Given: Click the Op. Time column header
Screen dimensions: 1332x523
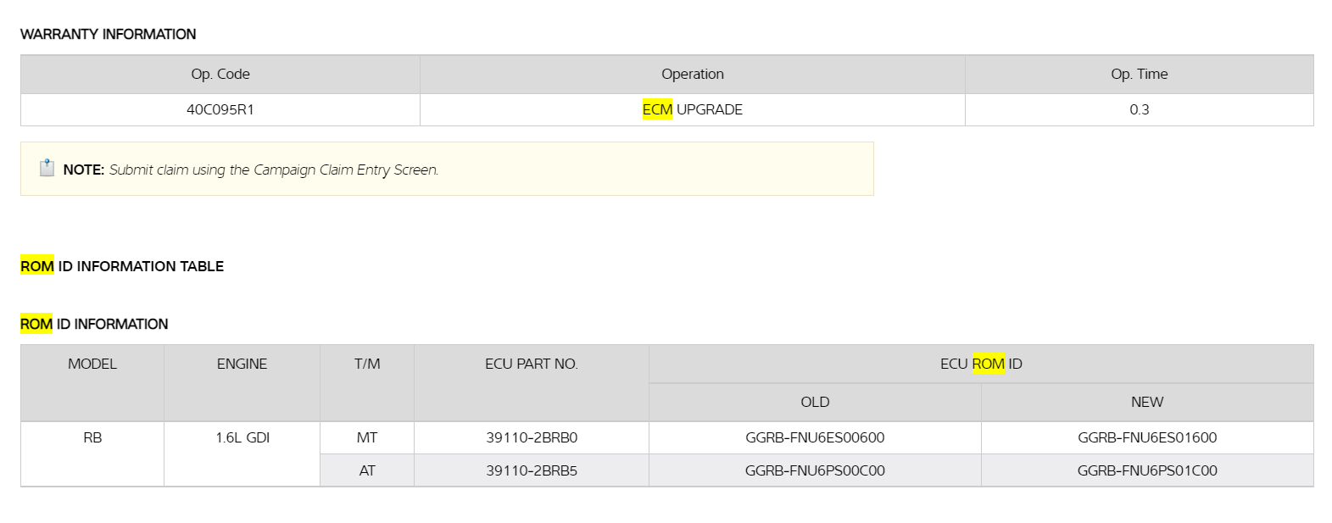Looking at the screenshot, I should pyautogui.click(x=1139, y=74).
